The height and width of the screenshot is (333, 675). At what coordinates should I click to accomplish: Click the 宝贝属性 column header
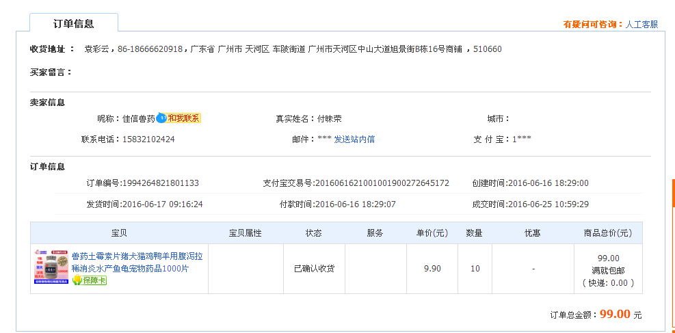[246, 233]
